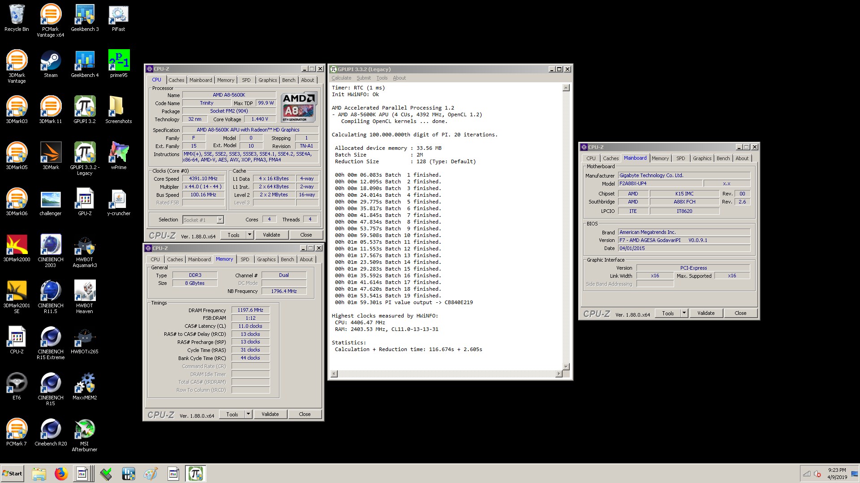Launch Geekbench 3 desktop icon
Image resolution: width=860 pixels, height=483 pixels.
click(85, 18)
